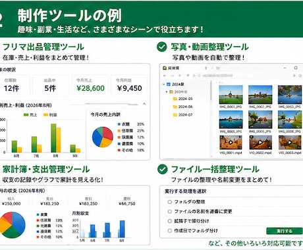Click the folder icon beside 2024-06

point(175,107)
